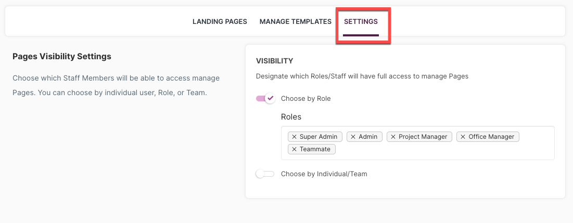Click the Office Manager tag text
Screen dimensions: 573x223
click(x=491, y=137)
